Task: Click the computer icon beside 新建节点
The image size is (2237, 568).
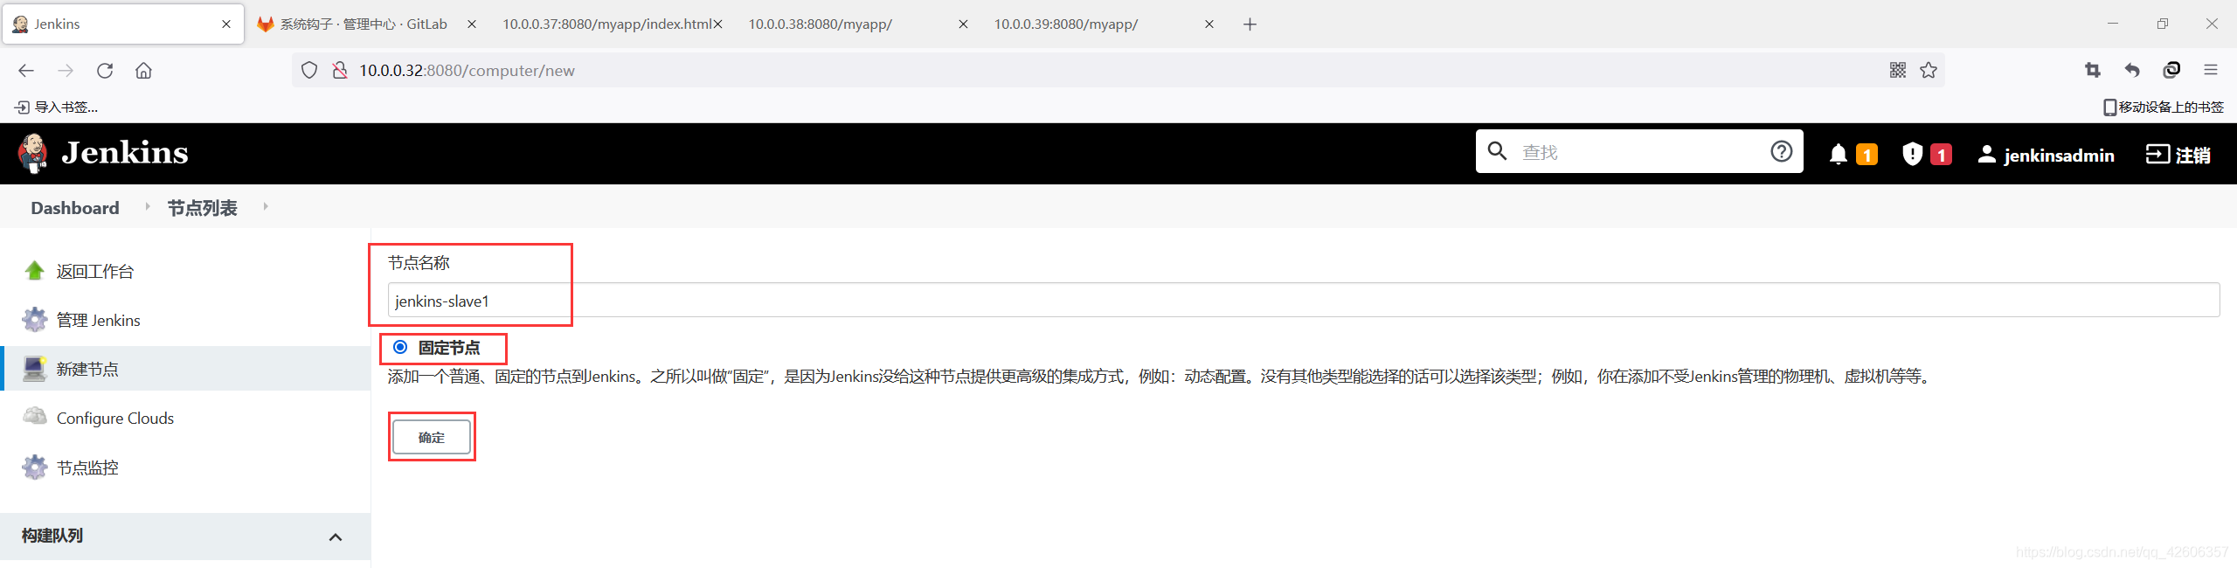Action: pyautogui.click(x=35, y=369)
